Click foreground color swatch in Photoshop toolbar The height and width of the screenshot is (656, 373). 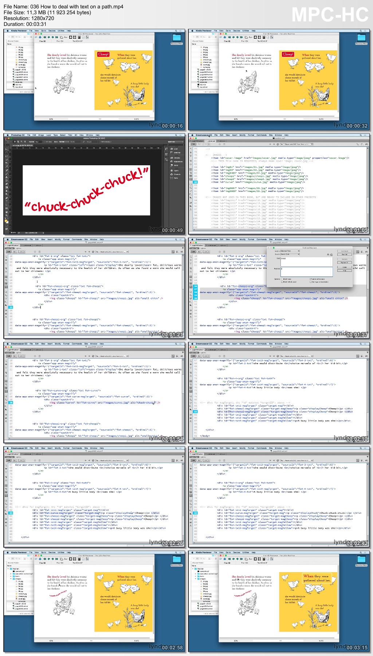tap(6, 221)
